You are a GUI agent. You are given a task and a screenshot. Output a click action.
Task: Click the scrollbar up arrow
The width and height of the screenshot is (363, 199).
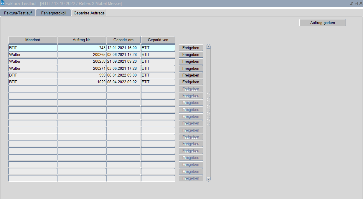pyautogui.click(x=209, y=47)
